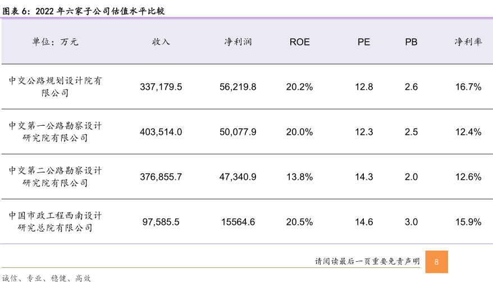Click the '收入' column header
The height and width of the screenshot is (282, 493).
point(161,42)
